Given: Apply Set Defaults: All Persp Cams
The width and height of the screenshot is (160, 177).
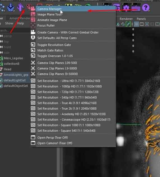Looking at the screenshot, I should tap(73, 38).
